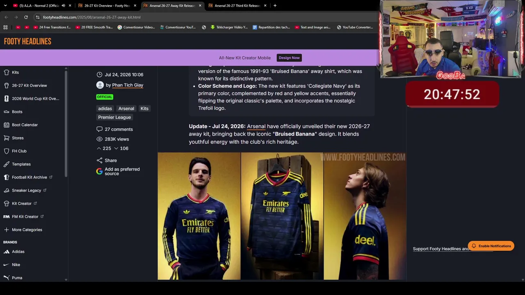Click the 26-27 Kit Overview jersey icon

pyautogui.click(x=6, y=86)
